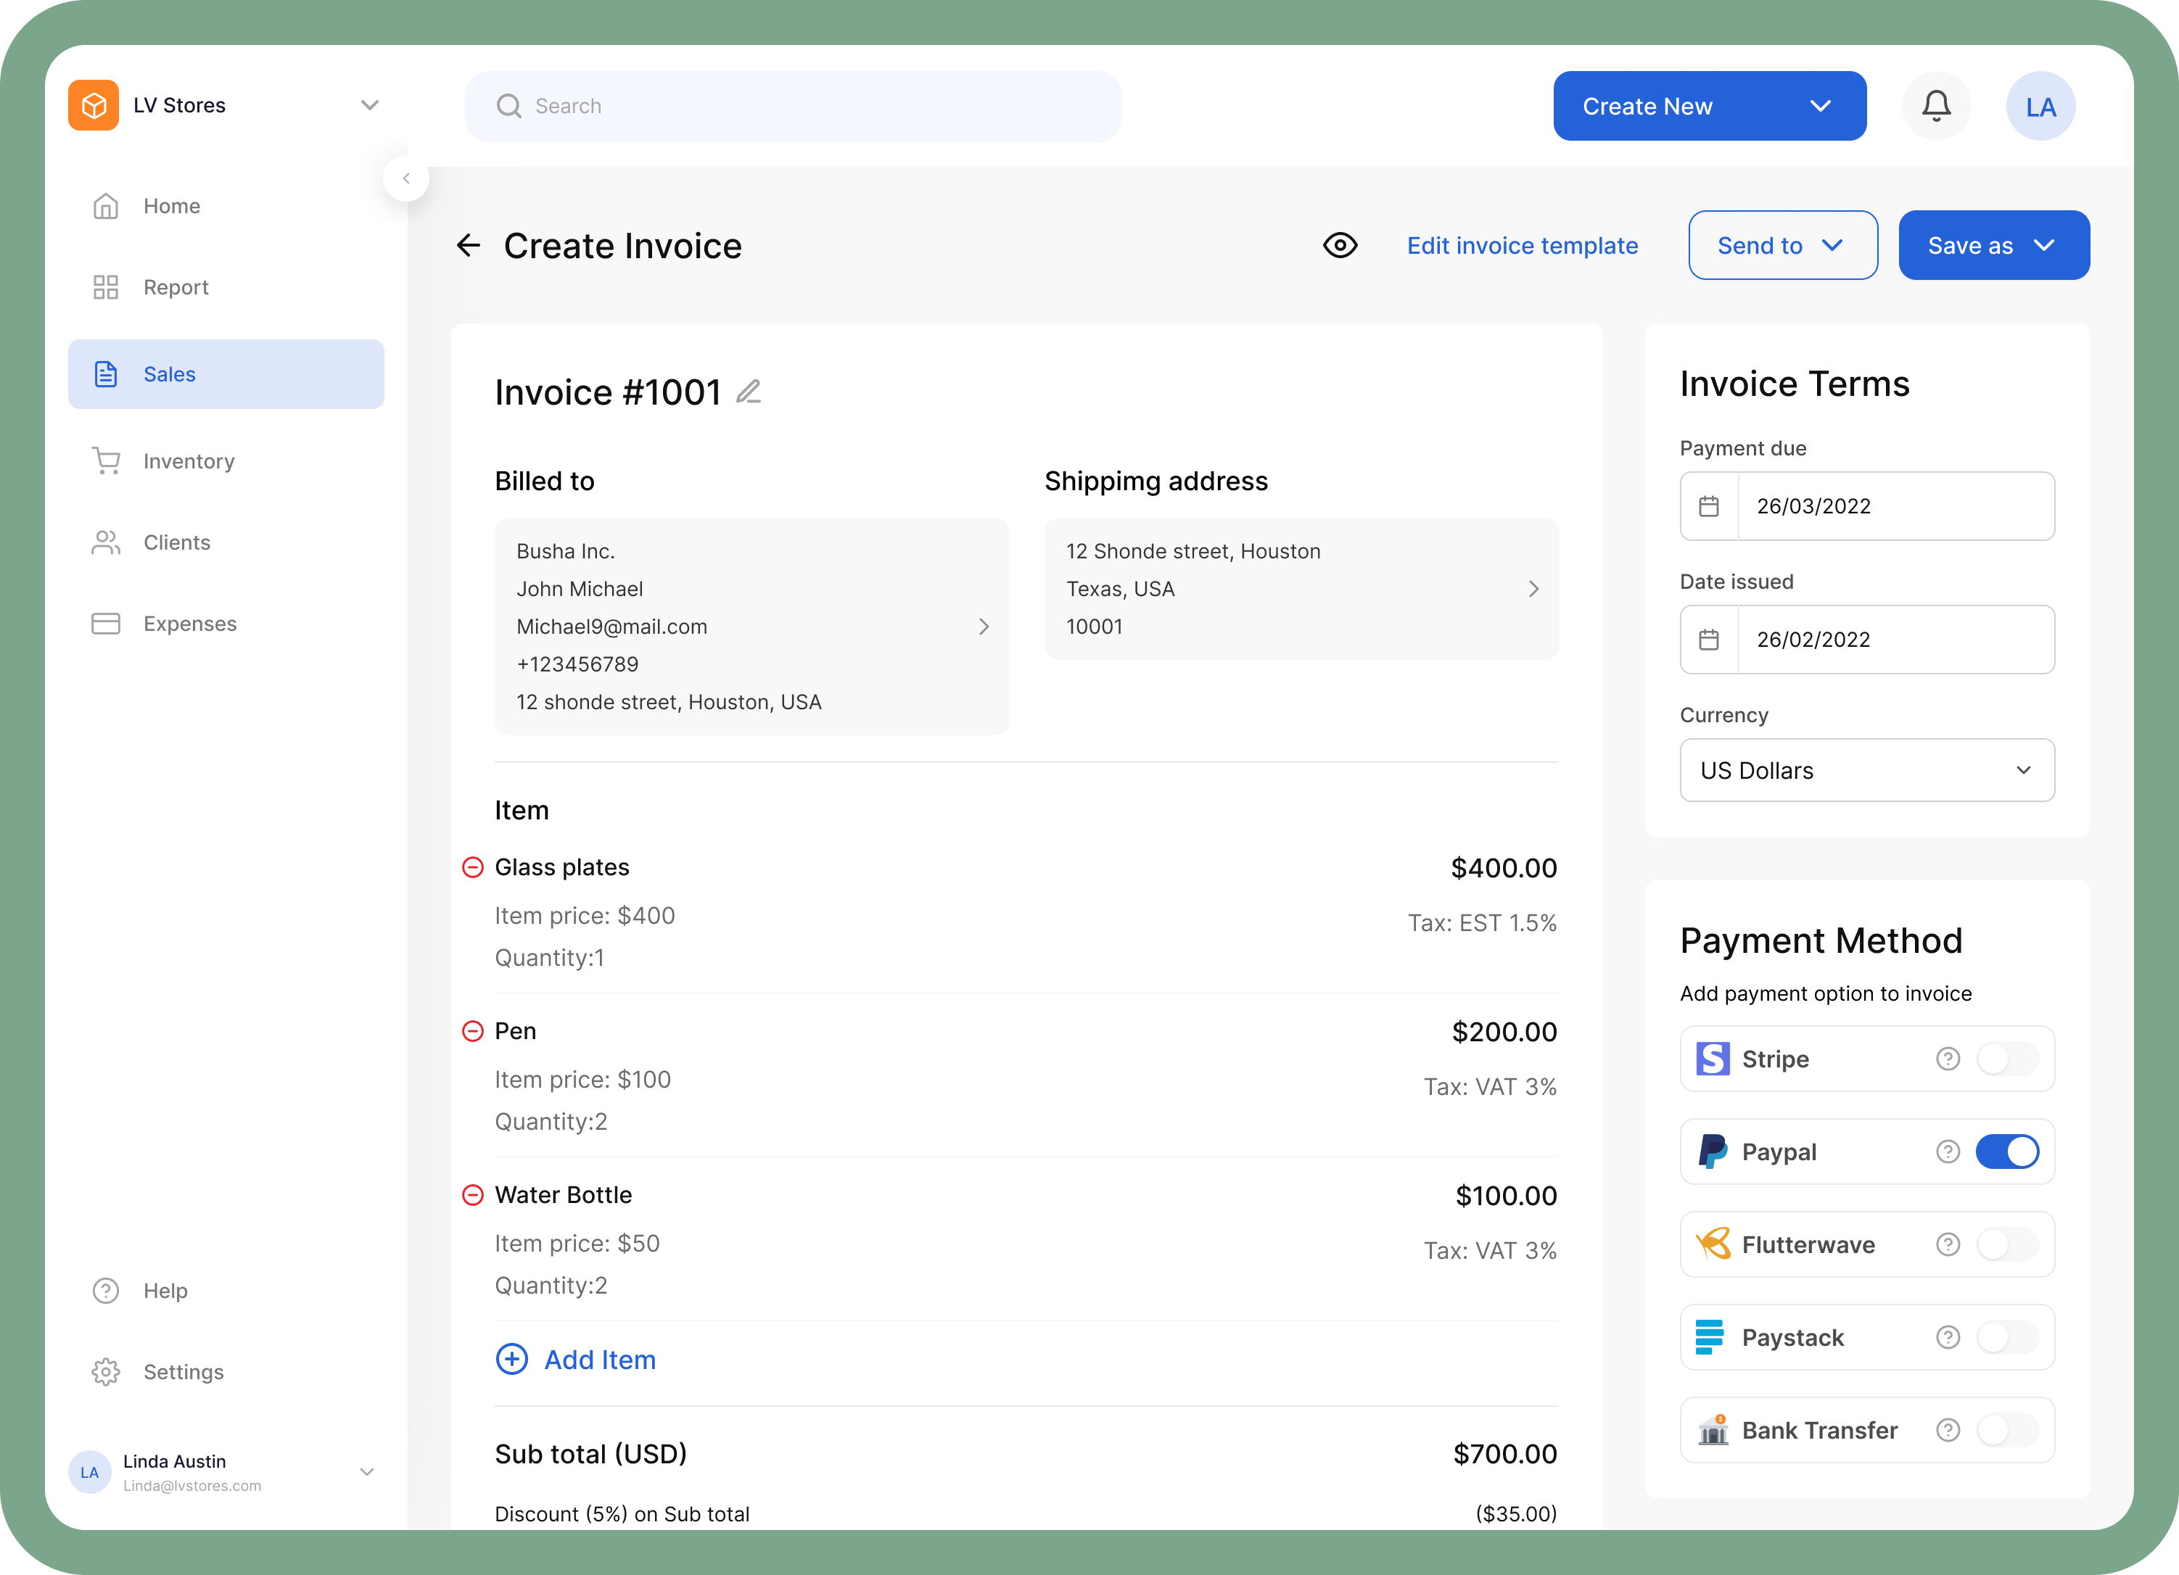
Task: Click the Glass plates $400.00 amount
Action: point(1504,868)
